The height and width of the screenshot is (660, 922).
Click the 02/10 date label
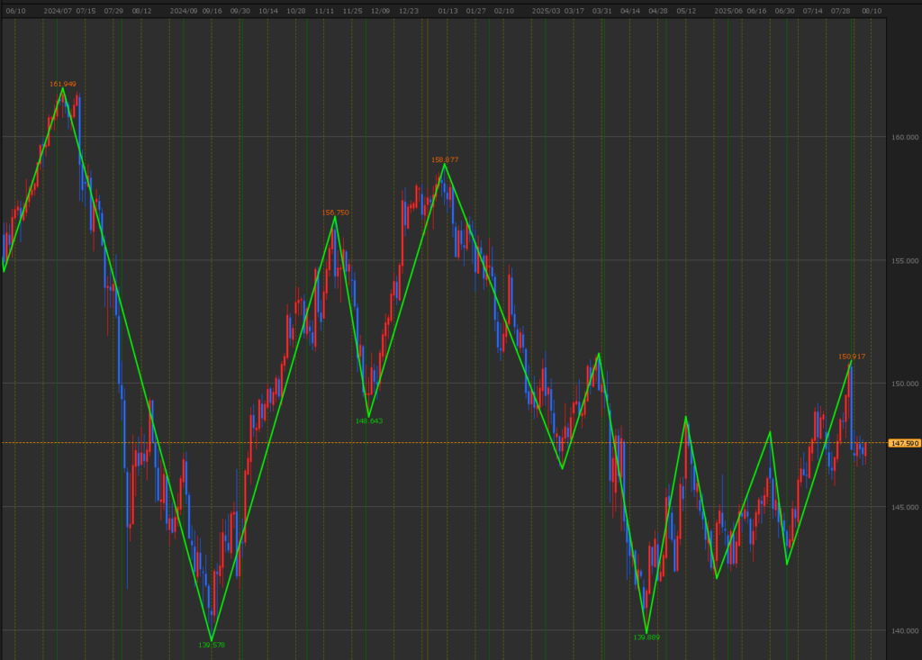[504, 11]
